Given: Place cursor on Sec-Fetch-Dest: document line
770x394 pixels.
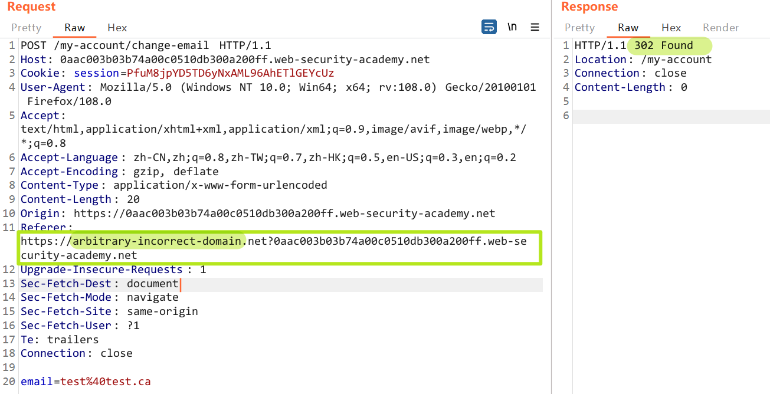Looking at the screenshot, I should pos(99,284).
